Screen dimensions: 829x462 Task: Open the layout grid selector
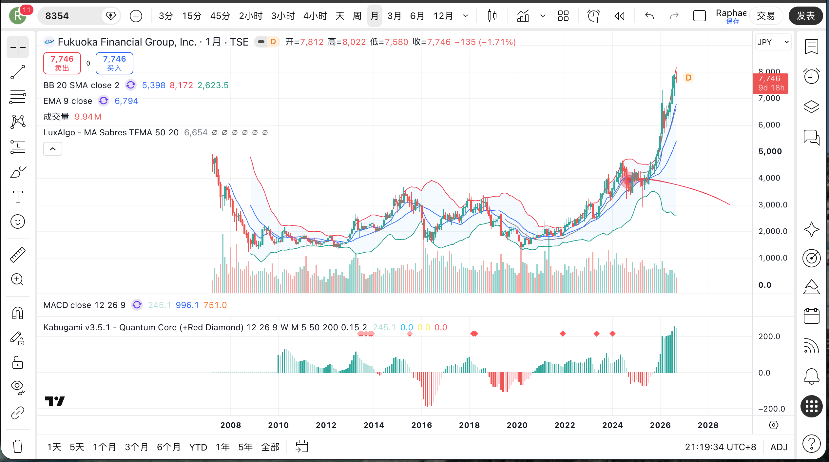point(563,16)
